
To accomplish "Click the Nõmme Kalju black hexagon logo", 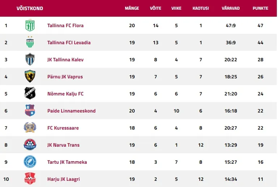I will pyautogui.click(x=30, y=93).
